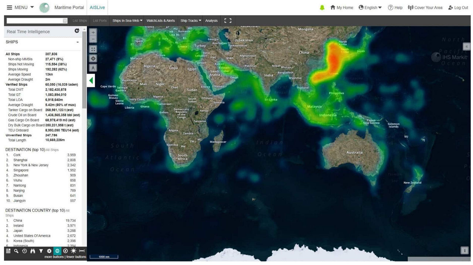Click the binoculars icon in bottom toolbar
This screenshot has width=473, height=265.
tap(33, 251)
